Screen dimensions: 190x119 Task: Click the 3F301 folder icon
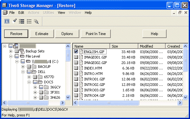point(46,92)
